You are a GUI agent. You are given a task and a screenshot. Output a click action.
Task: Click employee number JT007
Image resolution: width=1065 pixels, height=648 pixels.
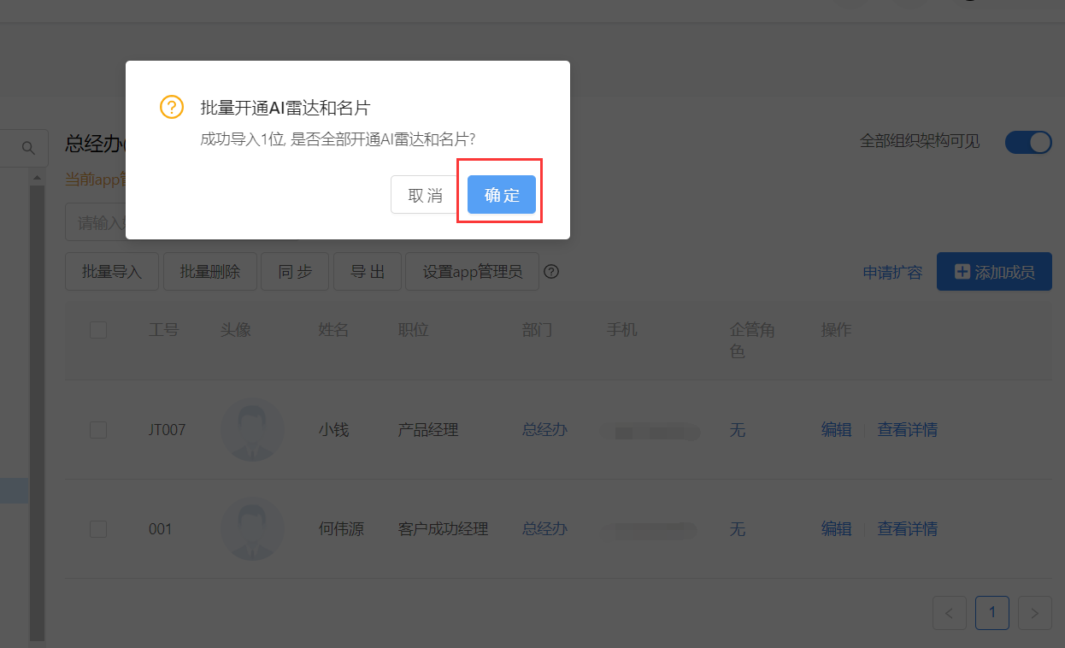tap(167, 430)
